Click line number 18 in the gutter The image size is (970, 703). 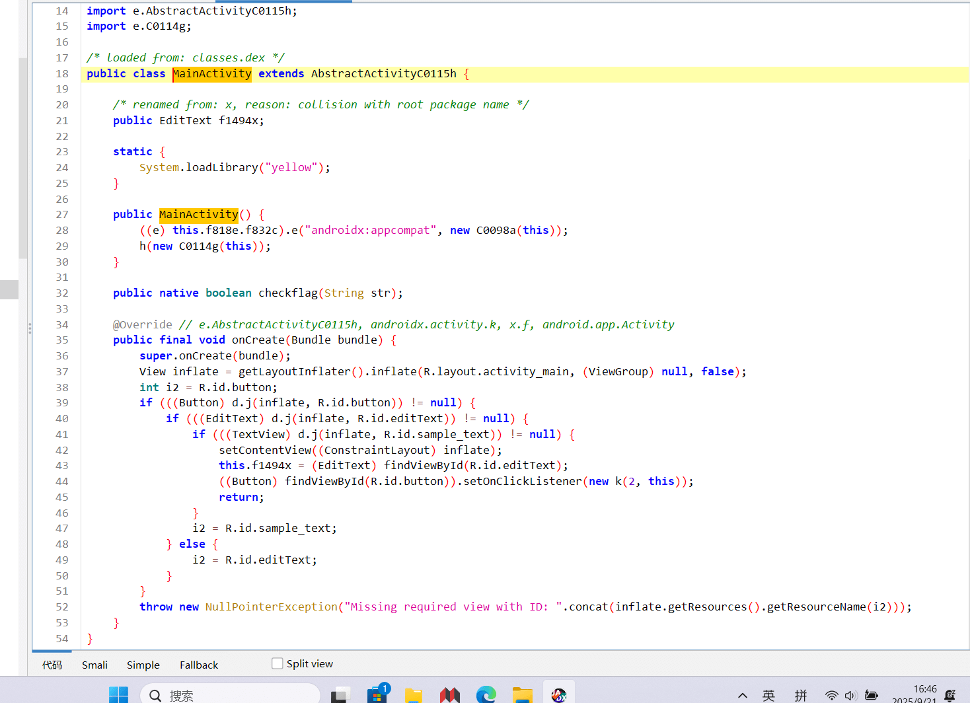[x=62, y=73]
